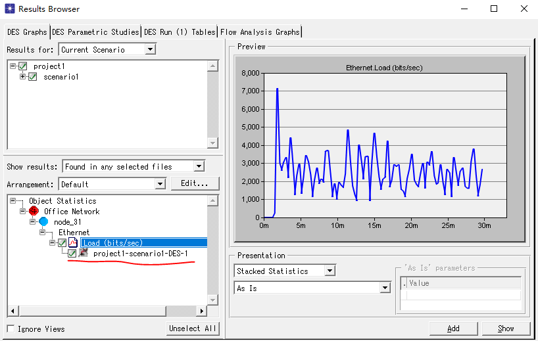Image resolution: width=538 pixels, height=341 pixels.
Task: Click the empty Value parameter cell
Action: click(x=464, y=295)
